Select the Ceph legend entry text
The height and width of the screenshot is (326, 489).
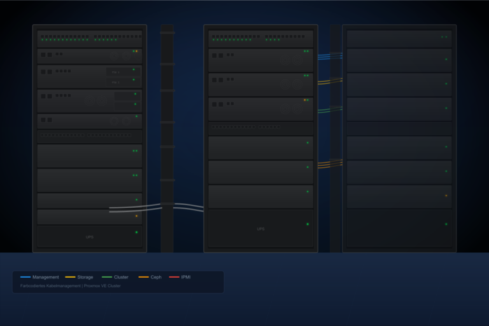click(x=156, y=277)
